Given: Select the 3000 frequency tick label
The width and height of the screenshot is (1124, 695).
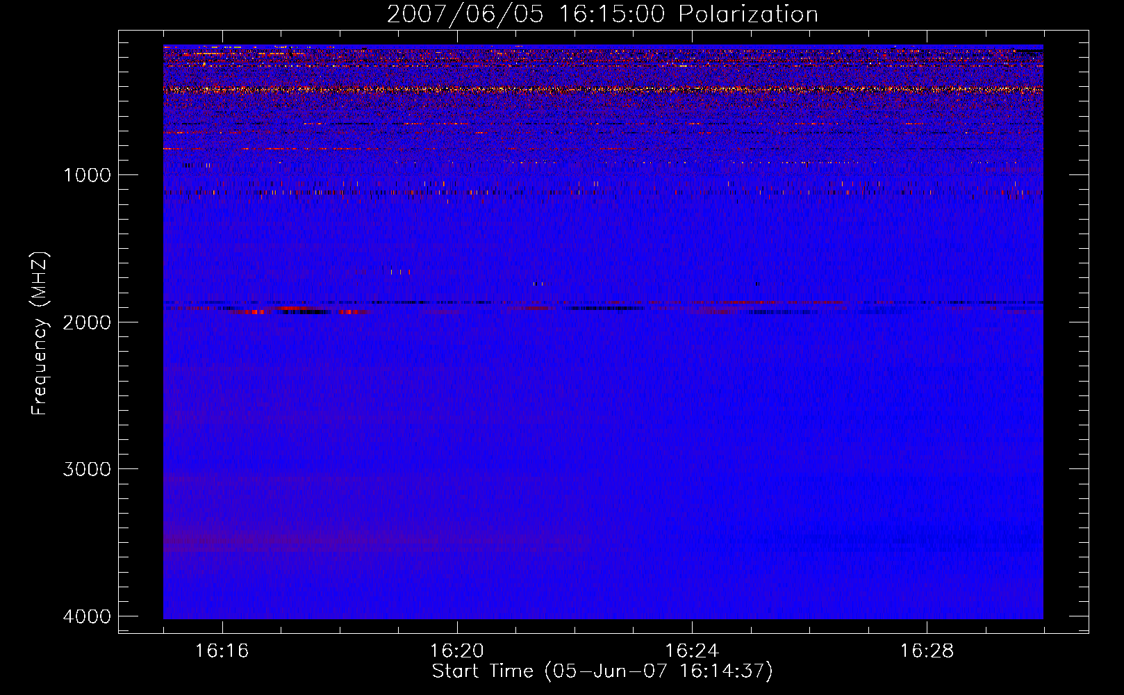Looking at the screenshot, I should pyautogui.click(x=87, y=469).
